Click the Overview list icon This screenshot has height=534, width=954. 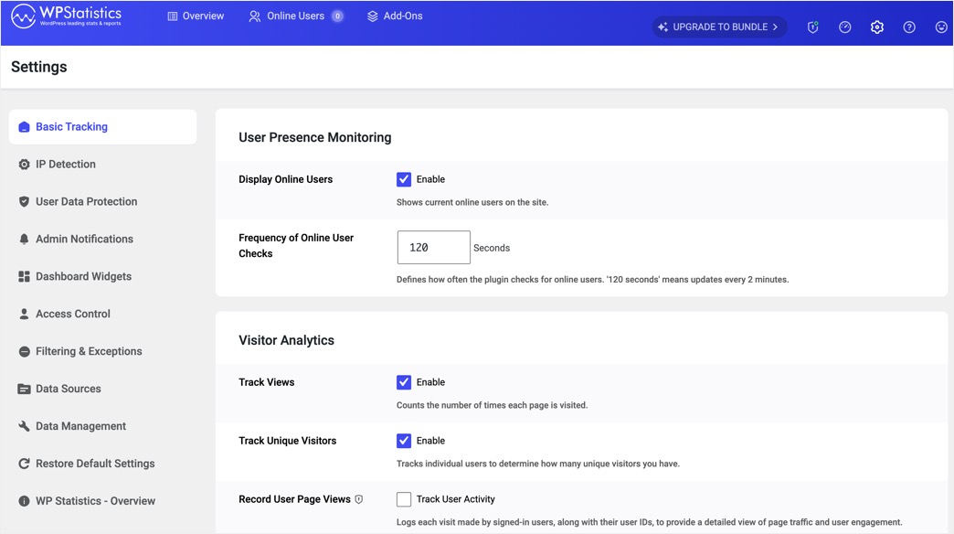tap(172, 16)
